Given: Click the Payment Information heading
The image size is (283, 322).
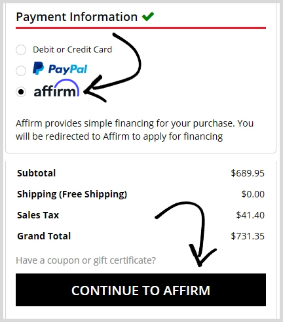Looking at the screenshot, I should click(x=77, y=17).
